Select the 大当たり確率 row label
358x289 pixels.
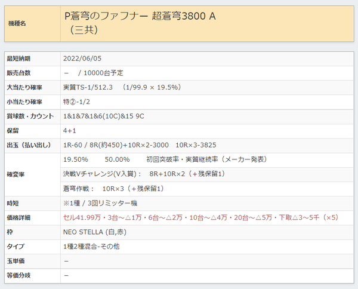(x=24, y=88)
